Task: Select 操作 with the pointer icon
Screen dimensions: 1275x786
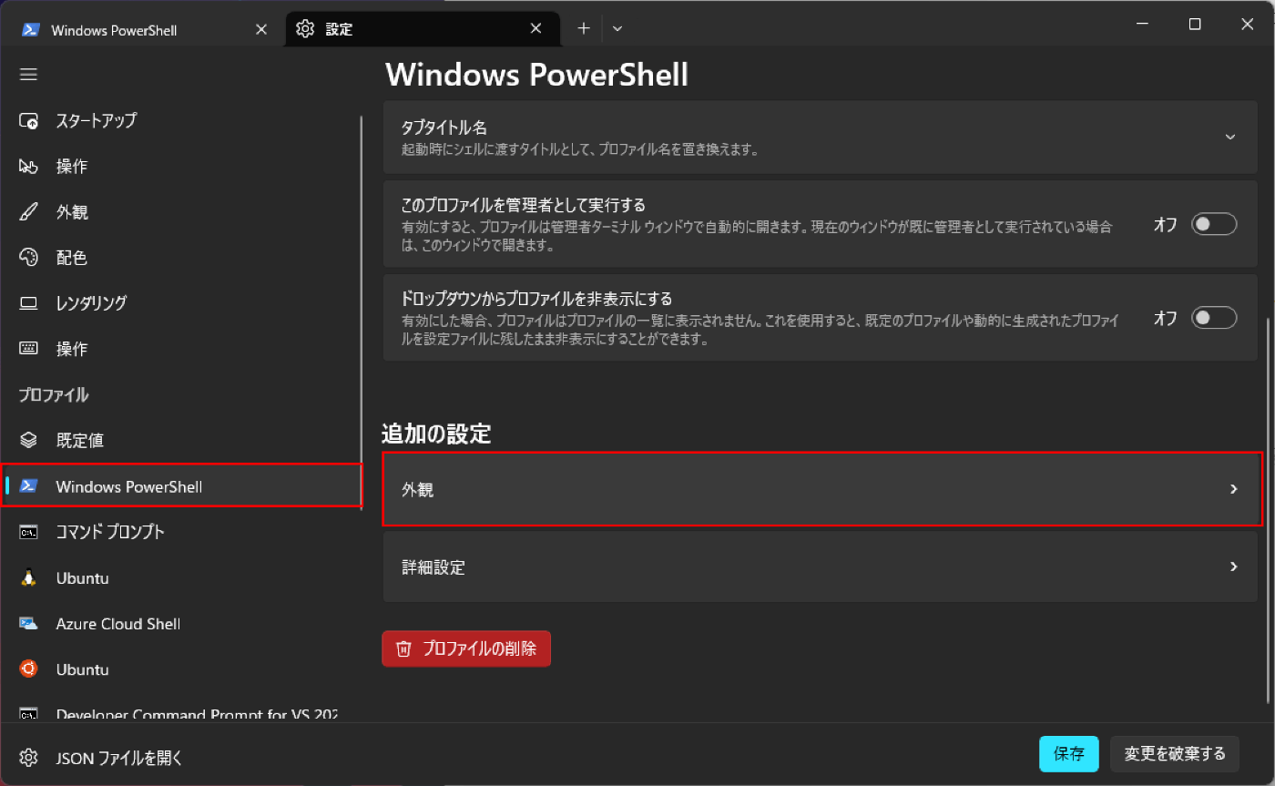Action: [180, 167]
